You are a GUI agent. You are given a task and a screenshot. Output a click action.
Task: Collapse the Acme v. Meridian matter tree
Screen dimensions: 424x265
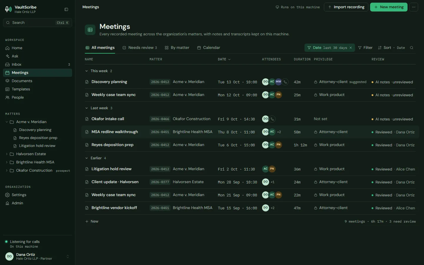click(x=7, y=122)
